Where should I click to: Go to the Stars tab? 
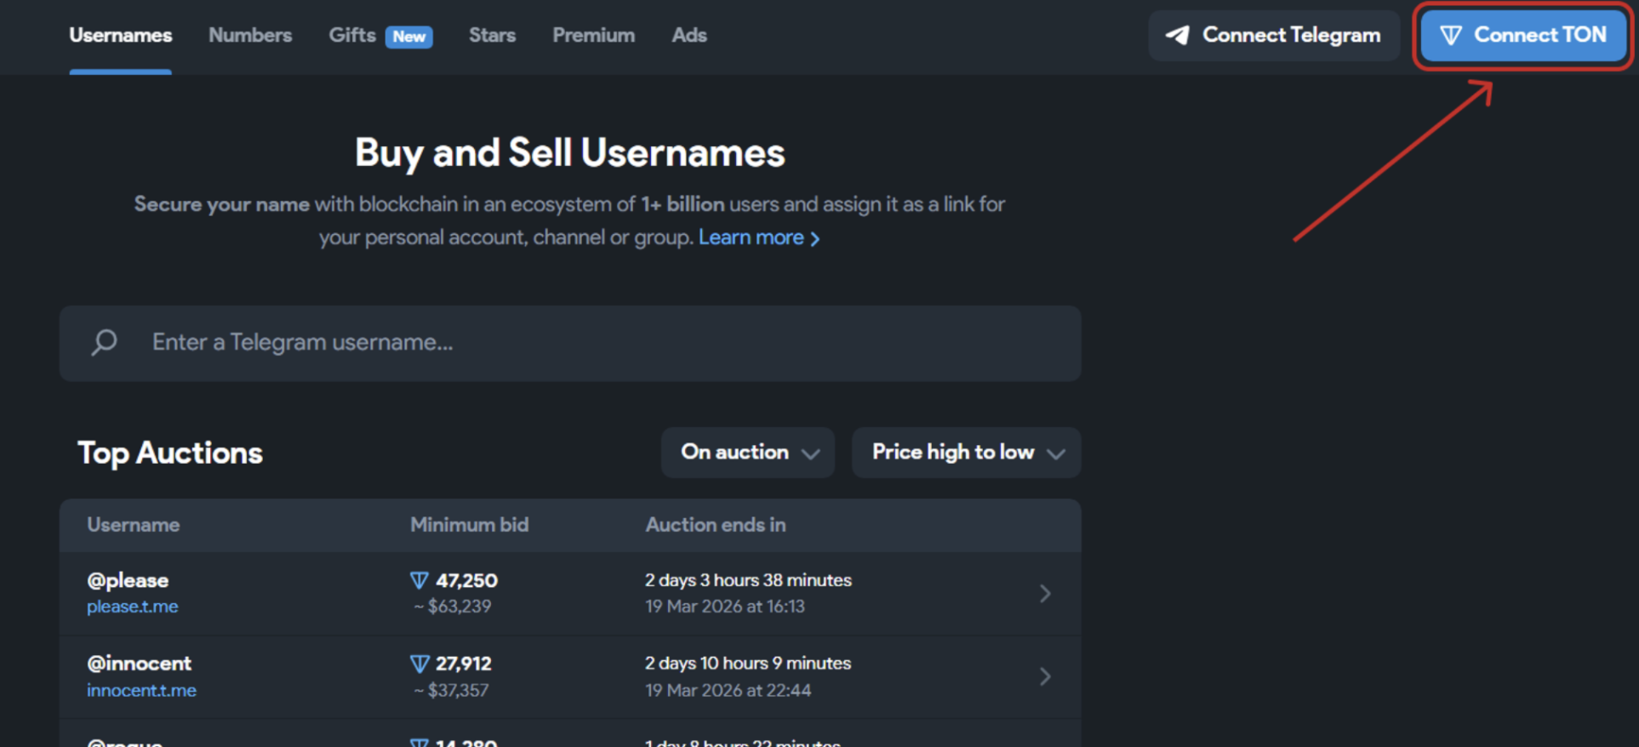pos(492,35)
